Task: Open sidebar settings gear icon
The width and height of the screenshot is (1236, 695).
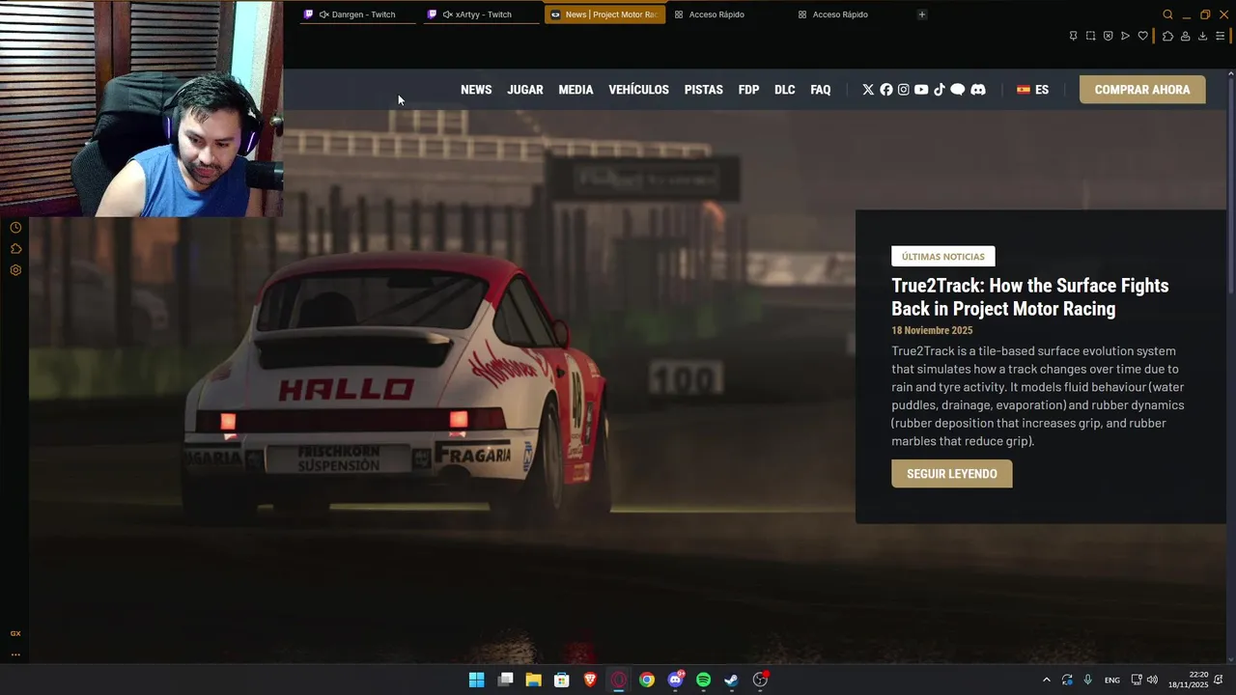Action: tap(15, 270)
